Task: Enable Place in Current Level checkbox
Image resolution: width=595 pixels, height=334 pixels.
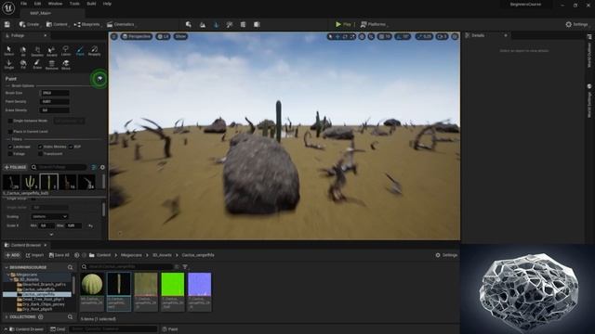Action: coord(10,132)
